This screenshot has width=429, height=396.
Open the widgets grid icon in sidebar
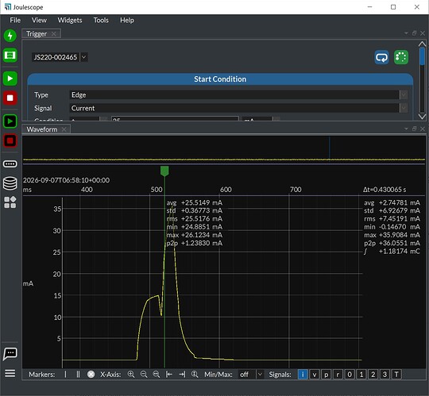point(10,202)
